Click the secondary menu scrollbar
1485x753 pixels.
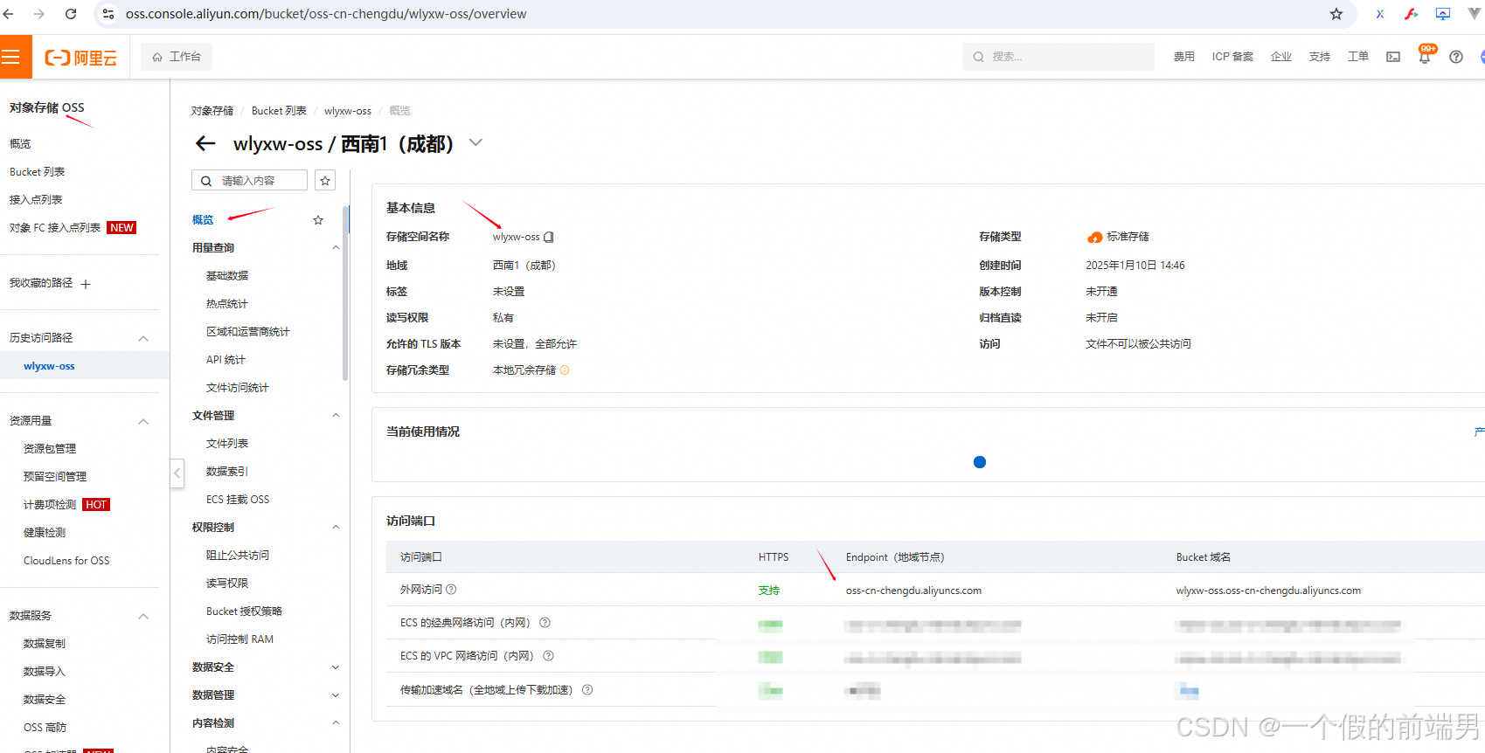click(x=346, y=293)
